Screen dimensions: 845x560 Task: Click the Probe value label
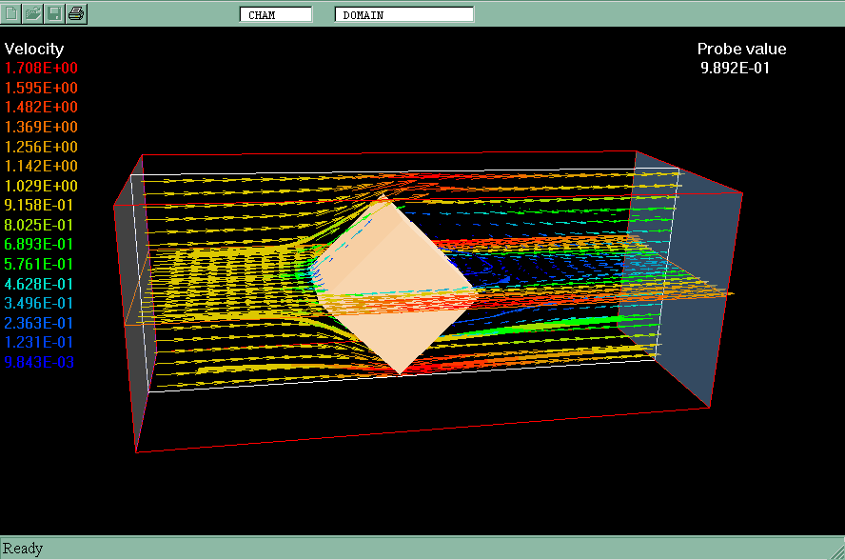(x=741, y=50)
